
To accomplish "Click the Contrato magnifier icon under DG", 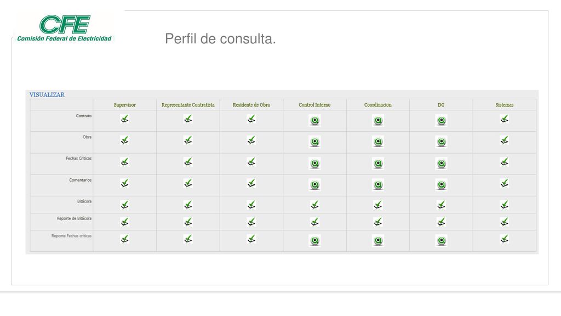I will [442, 121].
